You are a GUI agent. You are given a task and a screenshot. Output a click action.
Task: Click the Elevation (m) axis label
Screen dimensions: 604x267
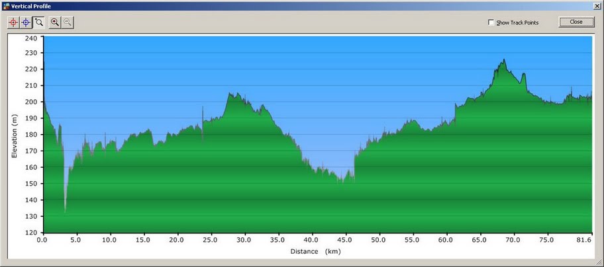click(14, 135)
